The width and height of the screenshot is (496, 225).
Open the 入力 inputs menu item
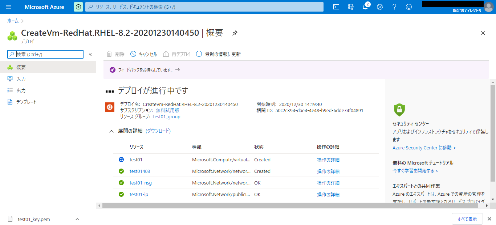(48, 79)
